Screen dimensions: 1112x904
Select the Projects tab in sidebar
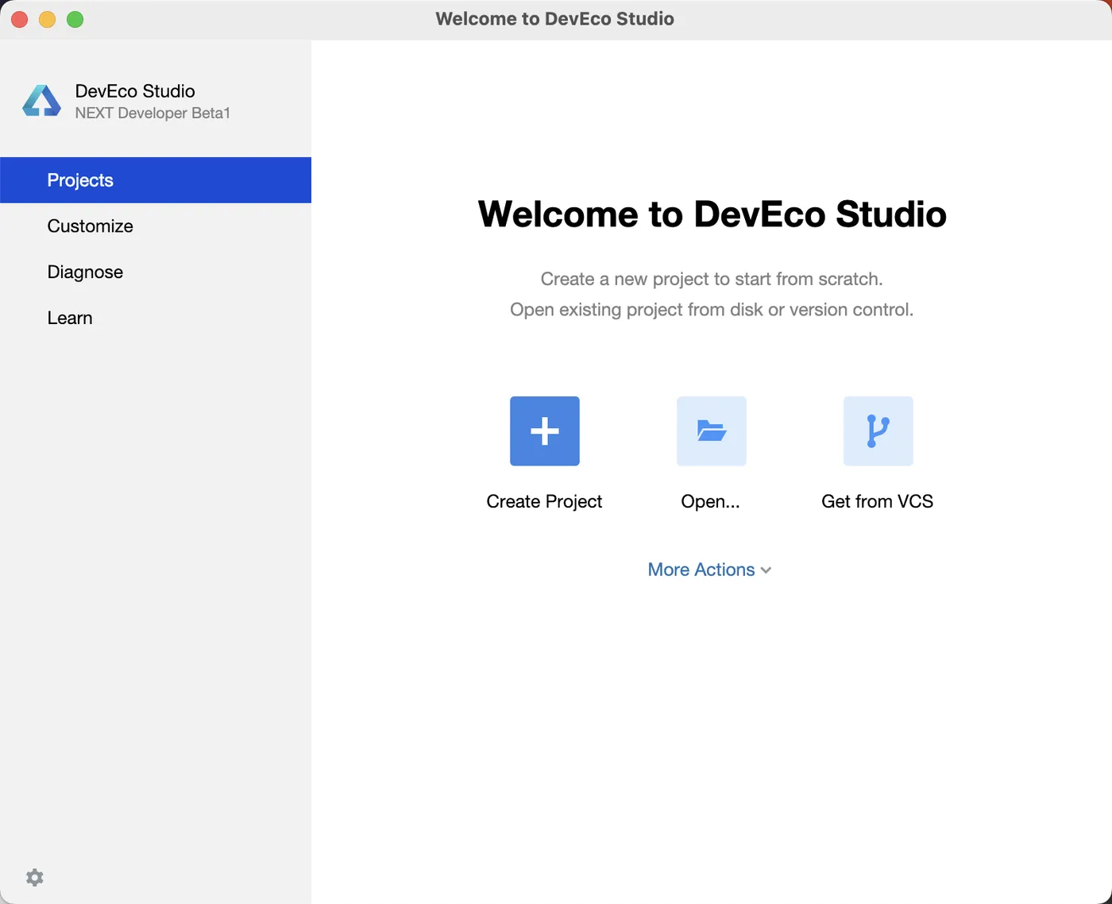(x=156, y=180)
